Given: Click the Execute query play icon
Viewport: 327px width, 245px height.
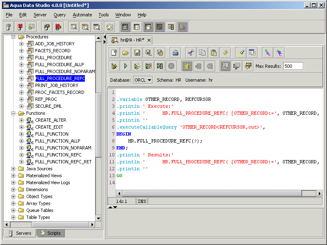Looking at the screenshot, I should tap(126, 66).
